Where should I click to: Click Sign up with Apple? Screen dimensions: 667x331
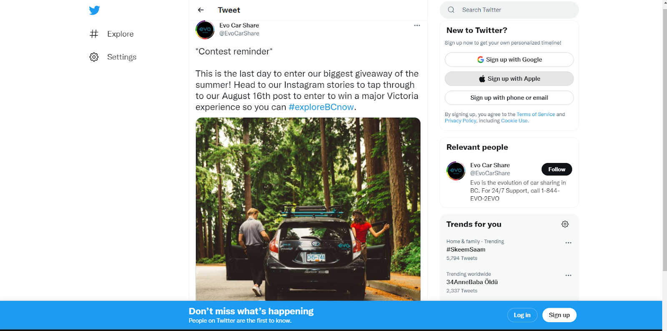[x=509, y=79]
